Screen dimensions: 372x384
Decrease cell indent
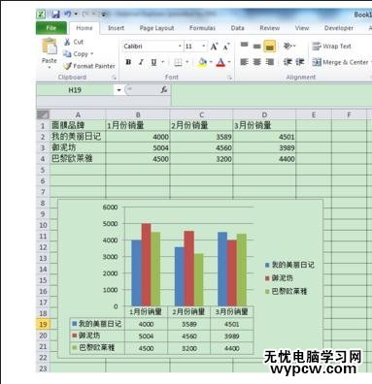[x=287, y=62]
